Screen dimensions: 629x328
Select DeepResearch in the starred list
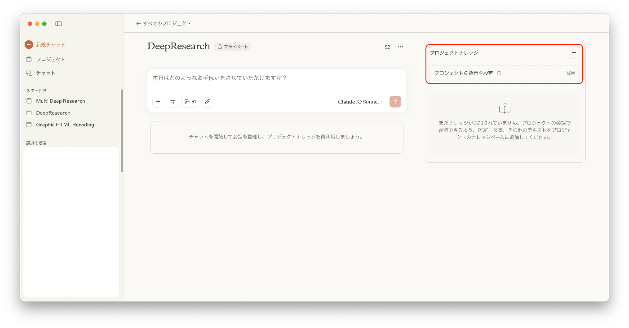click(x=48, y=113)
